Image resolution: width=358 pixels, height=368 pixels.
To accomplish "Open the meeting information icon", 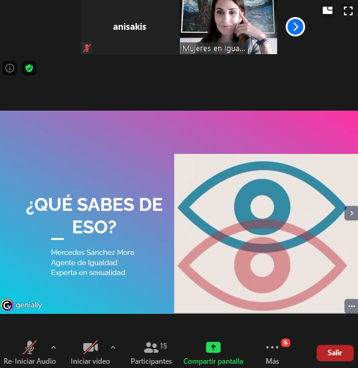I will (10, 68).
